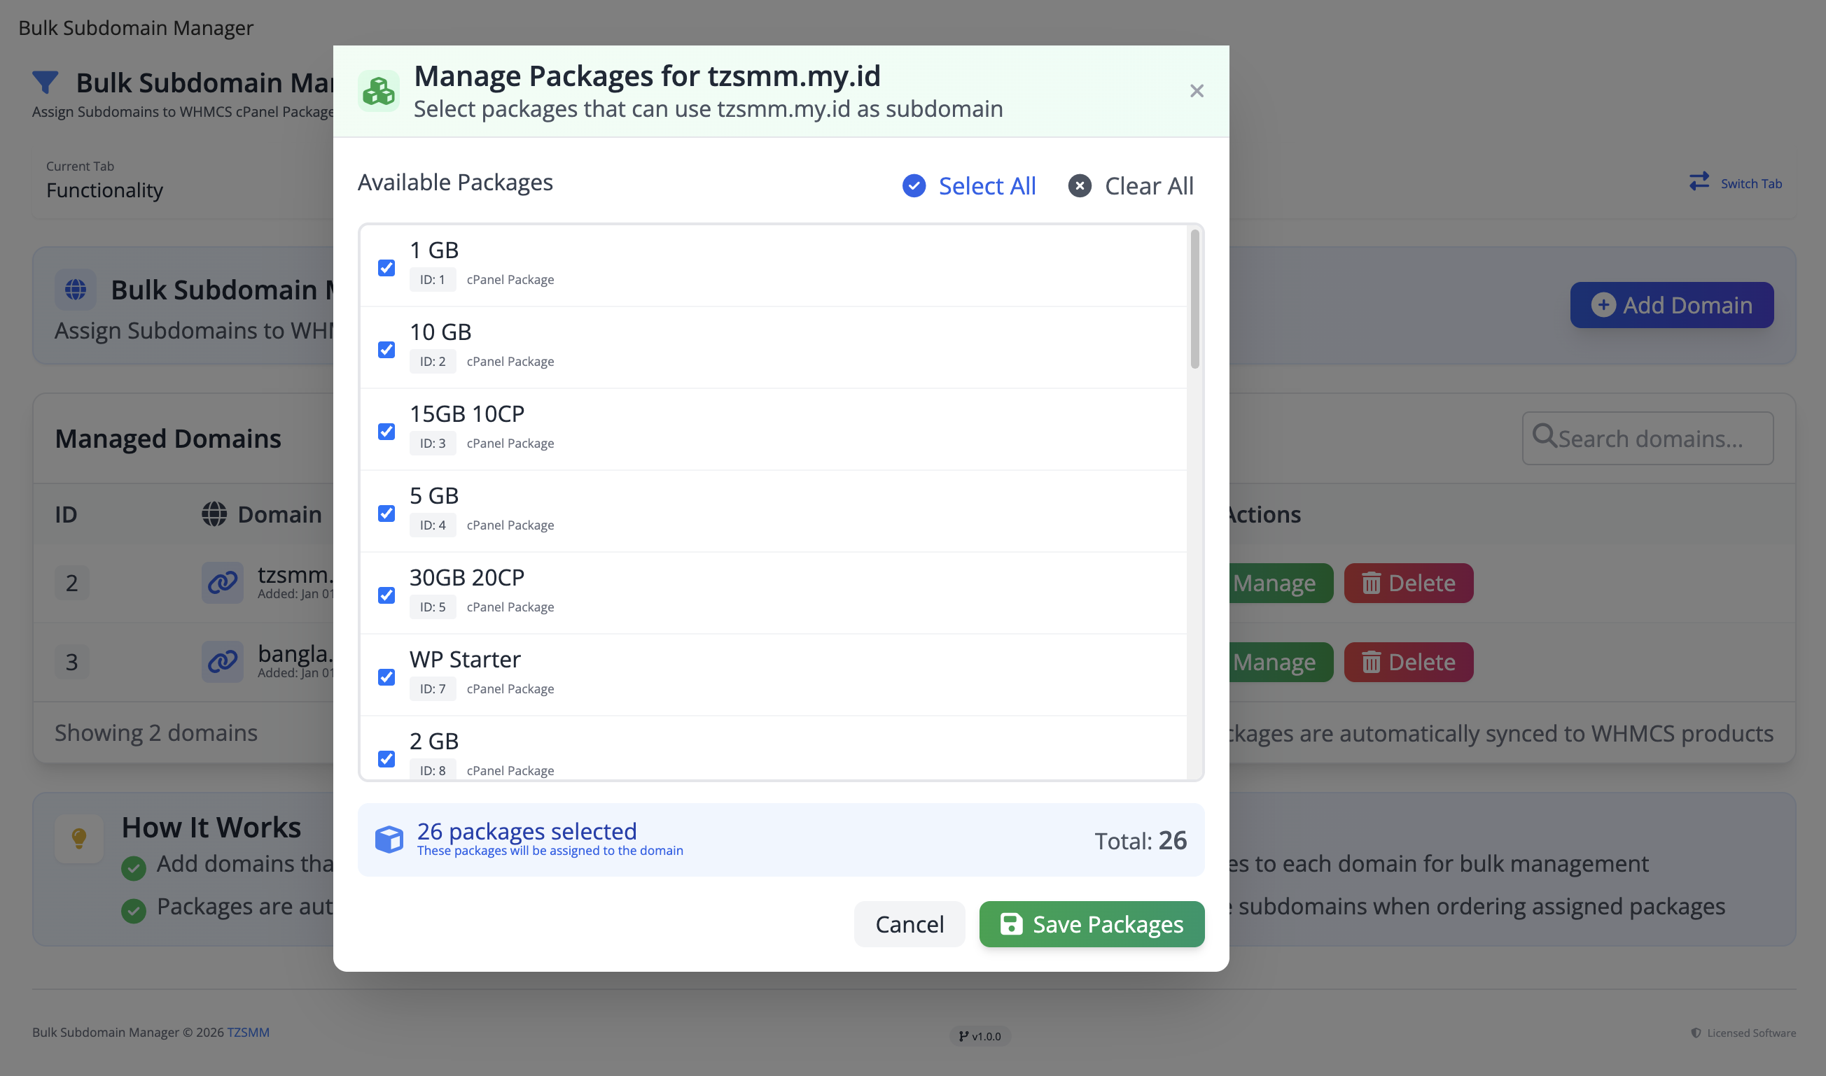Screen dimensions: 1826x1076
Task: Click the package box icon in the modal header
Action: 379,90
